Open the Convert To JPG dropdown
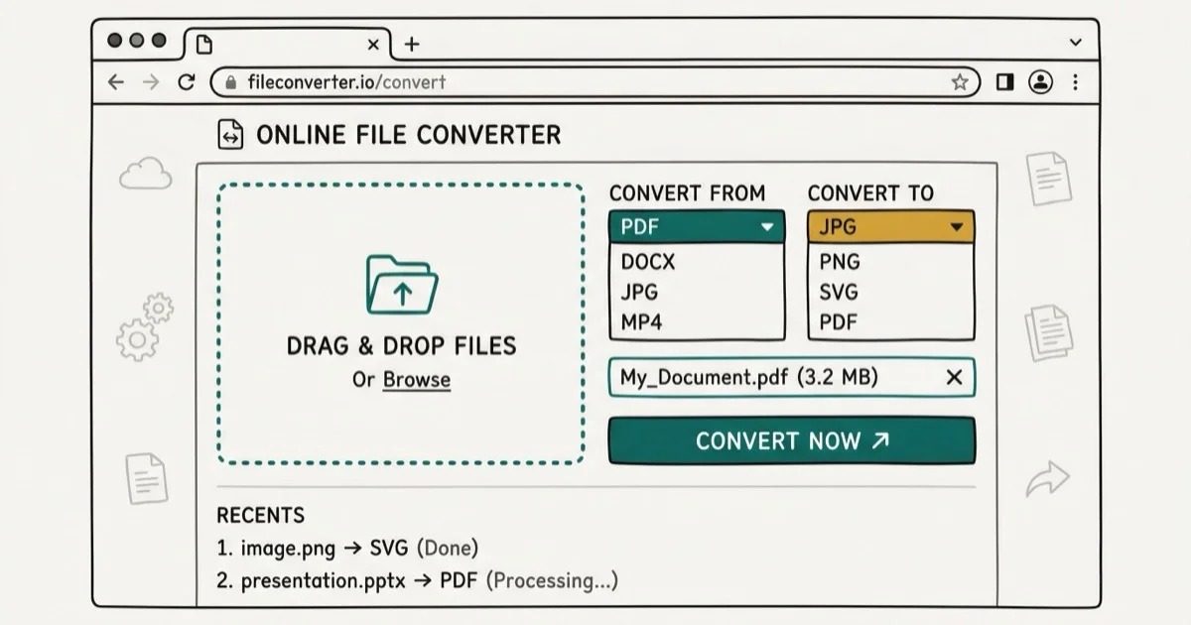 point(891,227)
